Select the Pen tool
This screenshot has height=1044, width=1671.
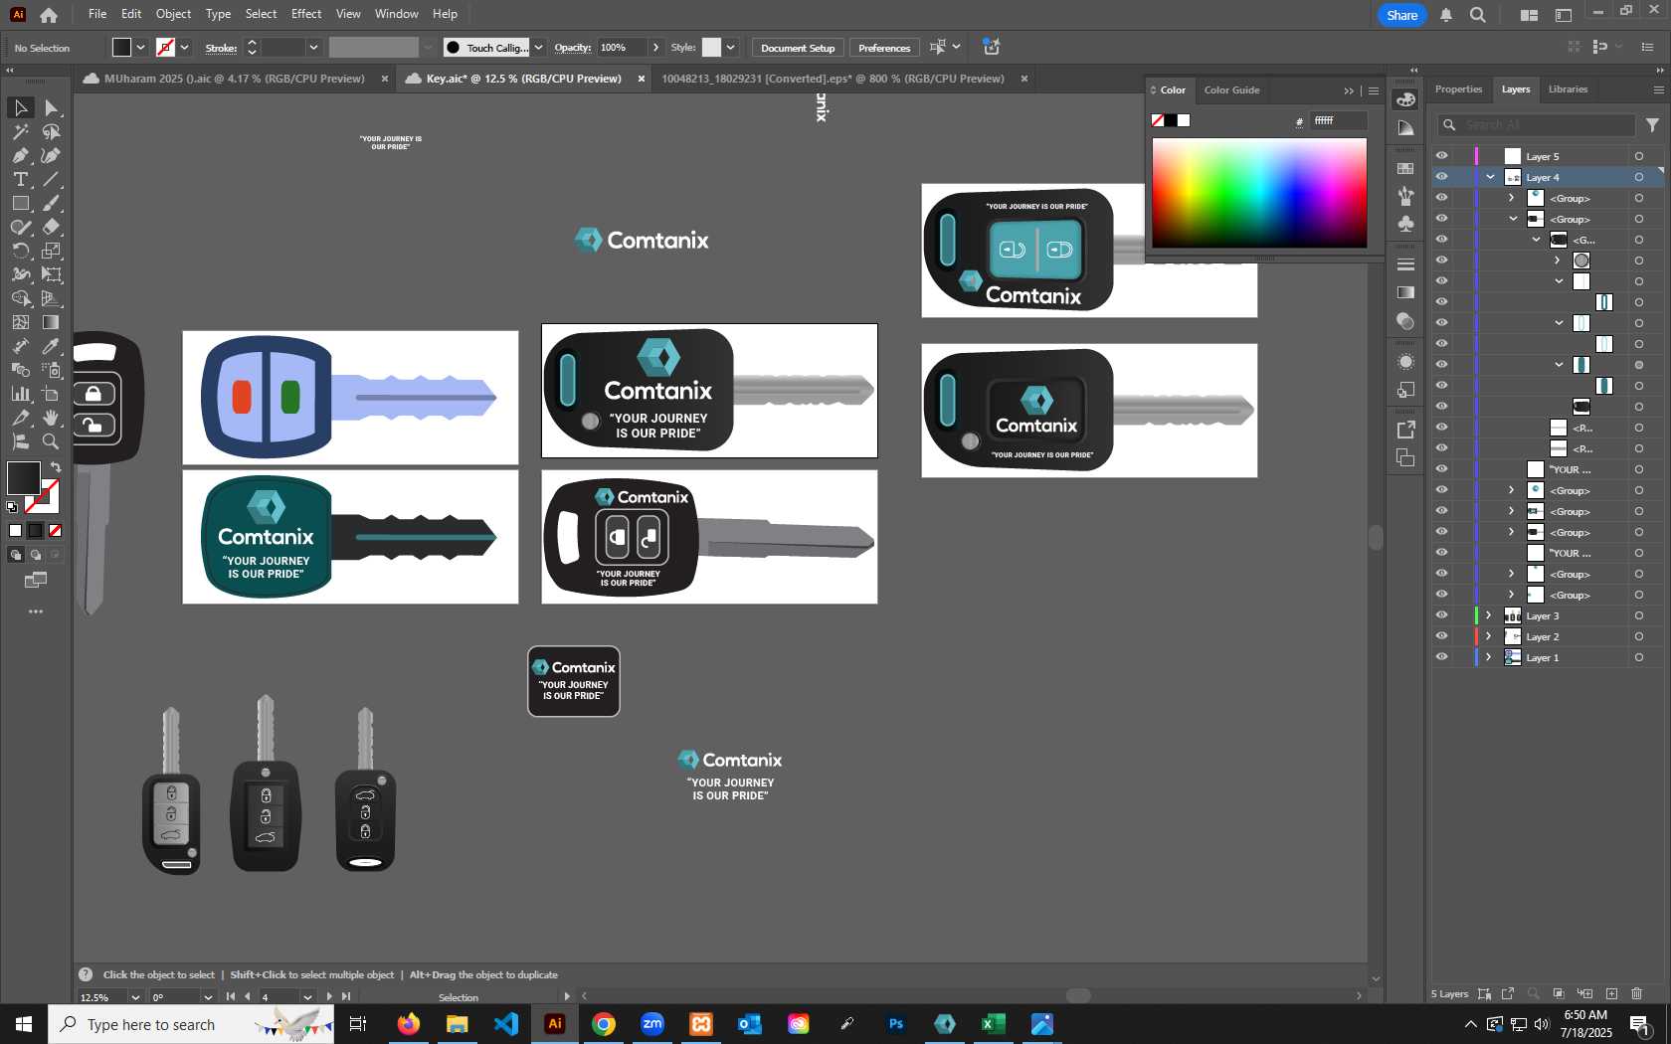20,155
